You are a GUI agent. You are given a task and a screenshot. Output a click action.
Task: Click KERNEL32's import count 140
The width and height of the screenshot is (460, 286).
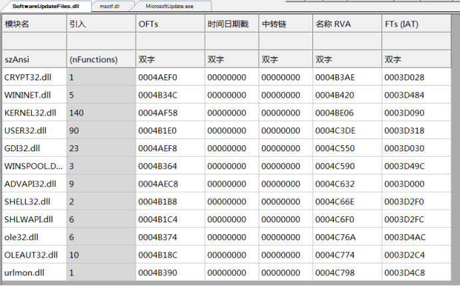pyautogui.click(x=101, y=113)
